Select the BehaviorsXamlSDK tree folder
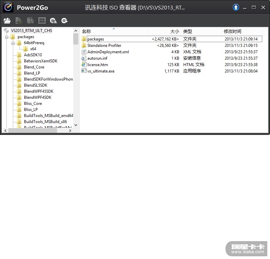Image resolution: width=270 pixels, height=259 pixels. pyautogui.click(x=40, y=61)
